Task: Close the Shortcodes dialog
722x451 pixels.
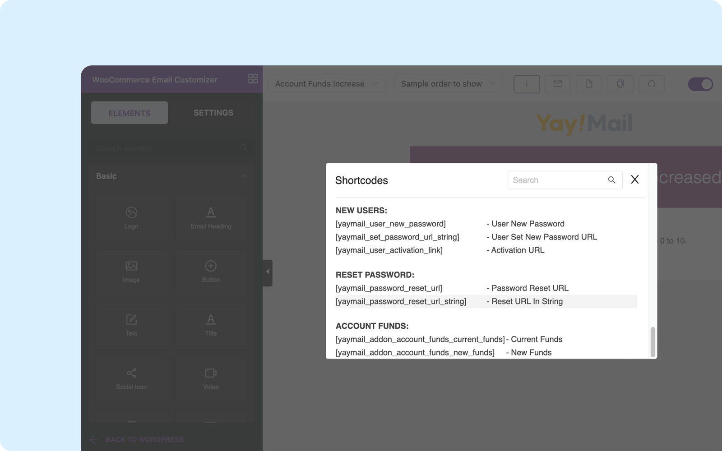Action: click(x=634, y=179)
